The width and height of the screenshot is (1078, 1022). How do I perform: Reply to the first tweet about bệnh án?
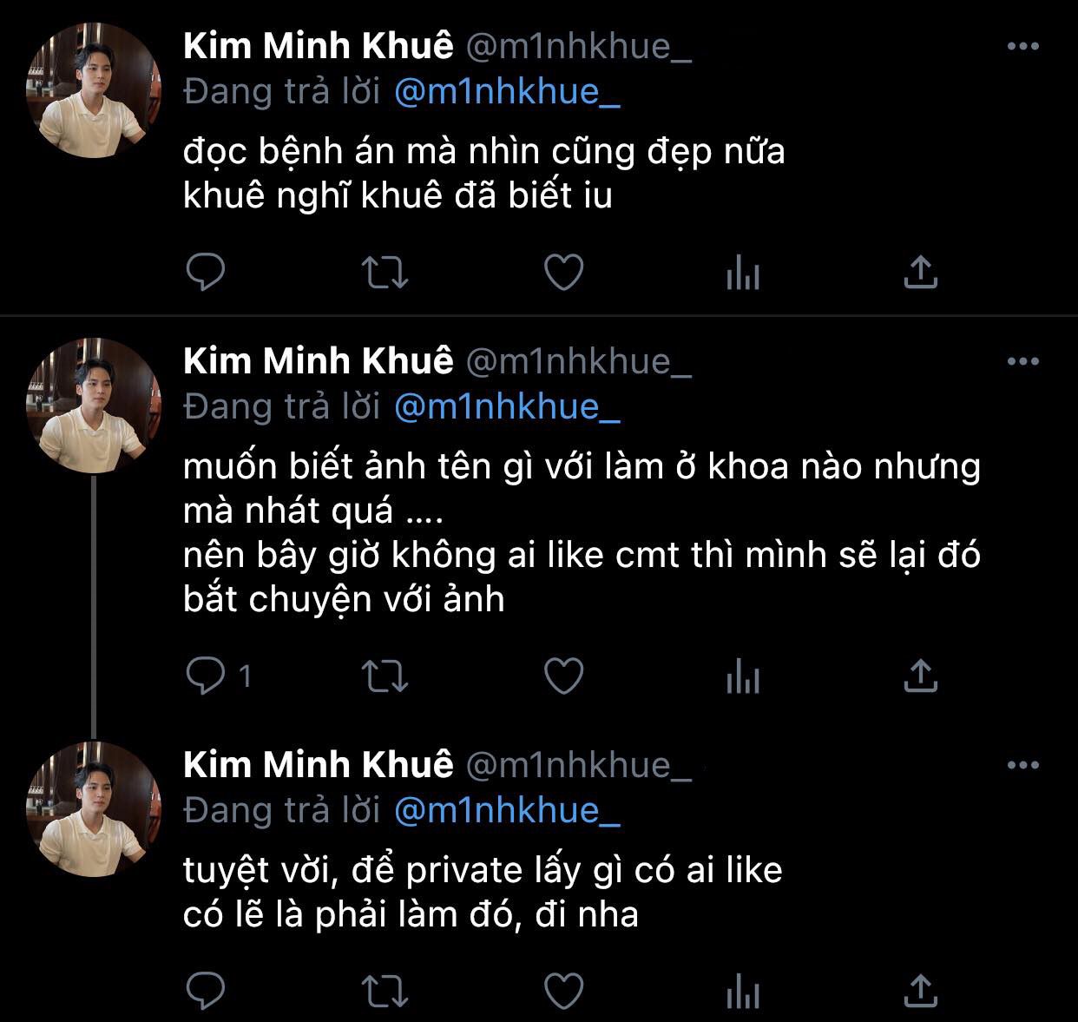pyautogui.click(x=206, y=273)
